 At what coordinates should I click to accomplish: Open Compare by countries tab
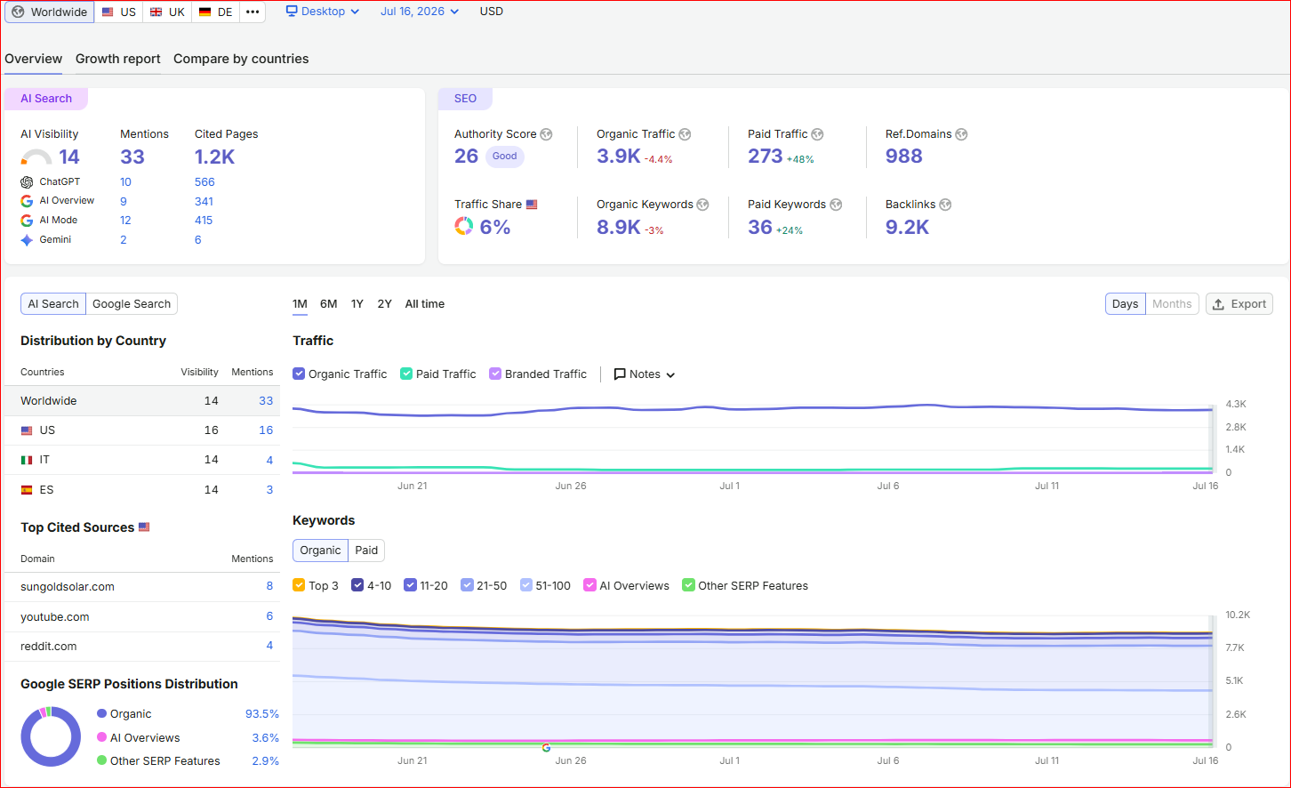(241, 59)
